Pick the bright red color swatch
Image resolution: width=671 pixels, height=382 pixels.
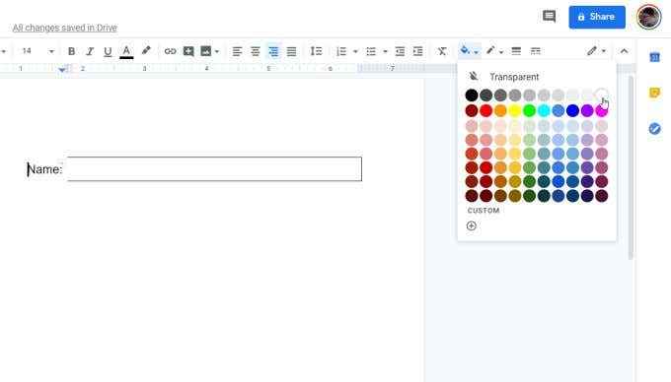[x=485, y=110]
